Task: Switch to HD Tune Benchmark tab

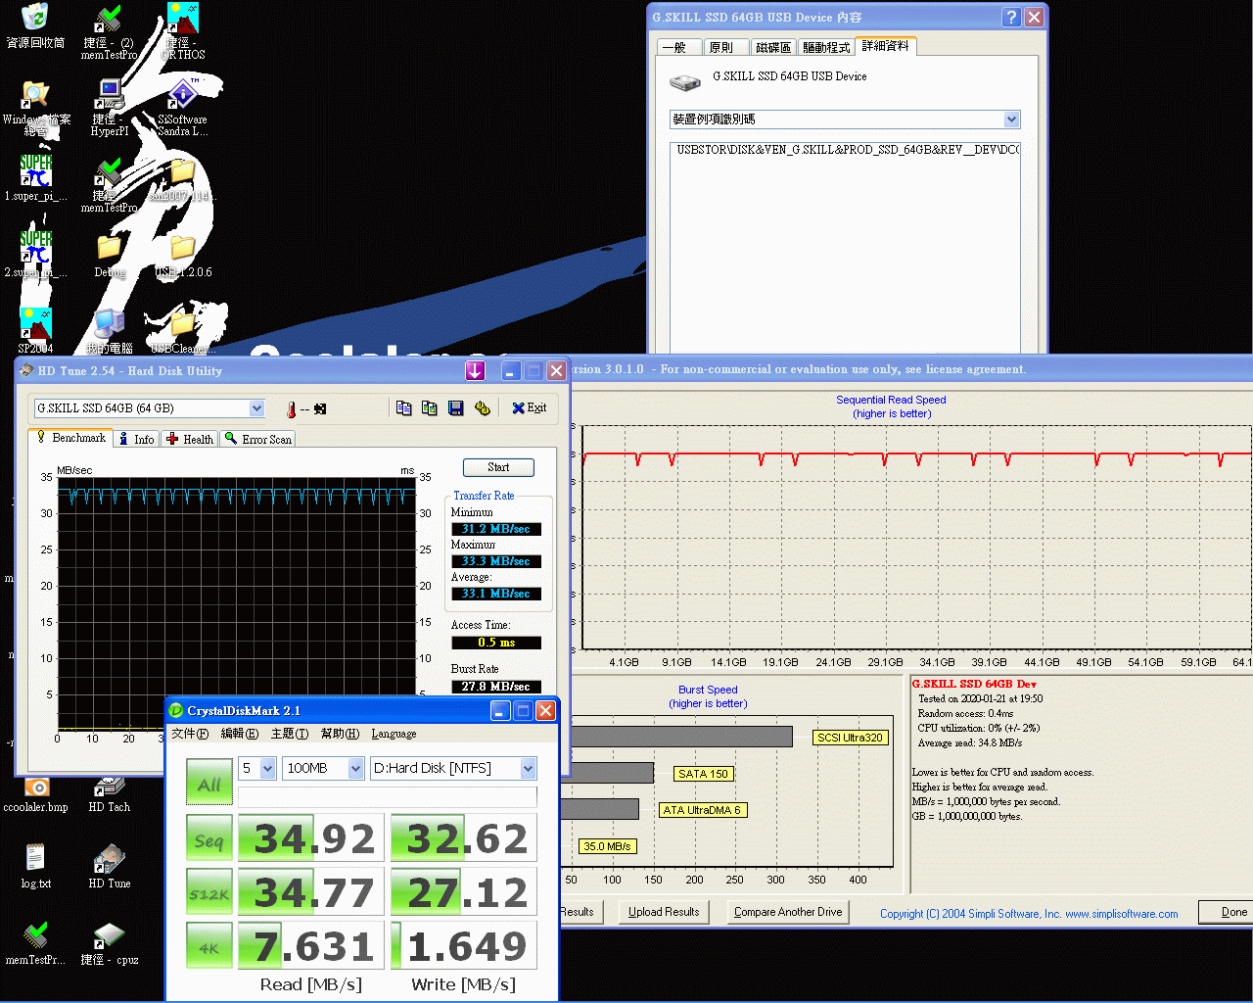Action: (x=70, y=438)
